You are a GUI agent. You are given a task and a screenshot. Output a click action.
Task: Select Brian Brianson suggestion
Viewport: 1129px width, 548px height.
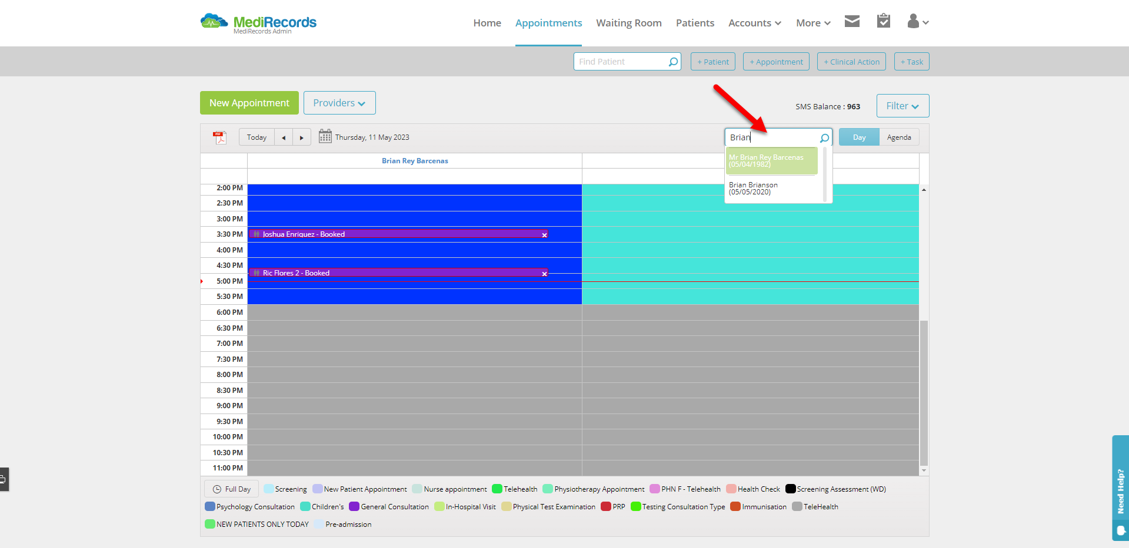pos(772,189)
